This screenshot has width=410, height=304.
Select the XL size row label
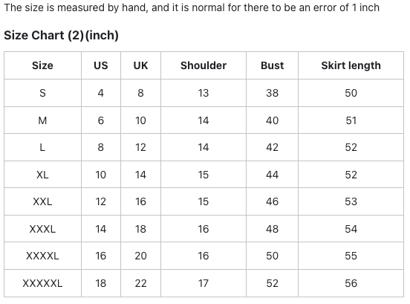tap(42, 175)
